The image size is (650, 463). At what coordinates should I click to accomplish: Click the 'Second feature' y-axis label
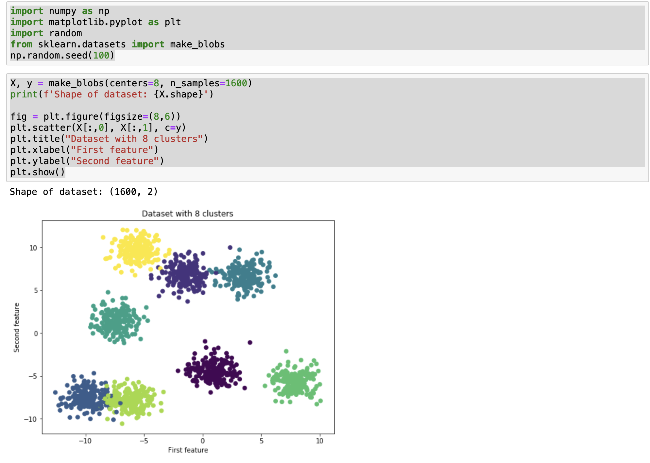(x=16, y=328)
